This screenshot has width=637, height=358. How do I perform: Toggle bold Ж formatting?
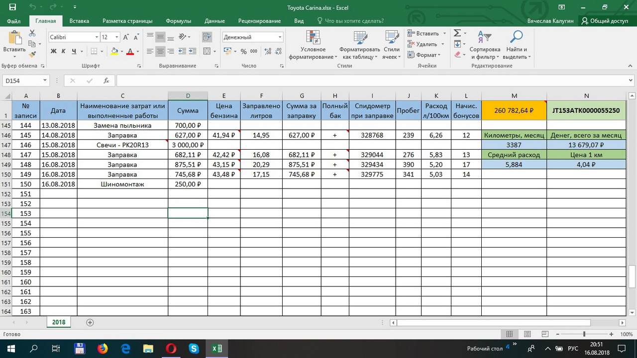[x=53, y=51]
